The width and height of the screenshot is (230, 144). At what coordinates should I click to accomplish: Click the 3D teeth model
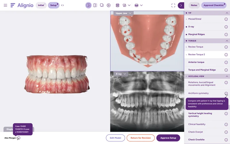coord(57,75)
